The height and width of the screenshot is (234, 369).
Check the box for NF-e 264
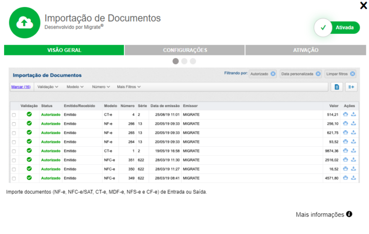click(14, 142)
